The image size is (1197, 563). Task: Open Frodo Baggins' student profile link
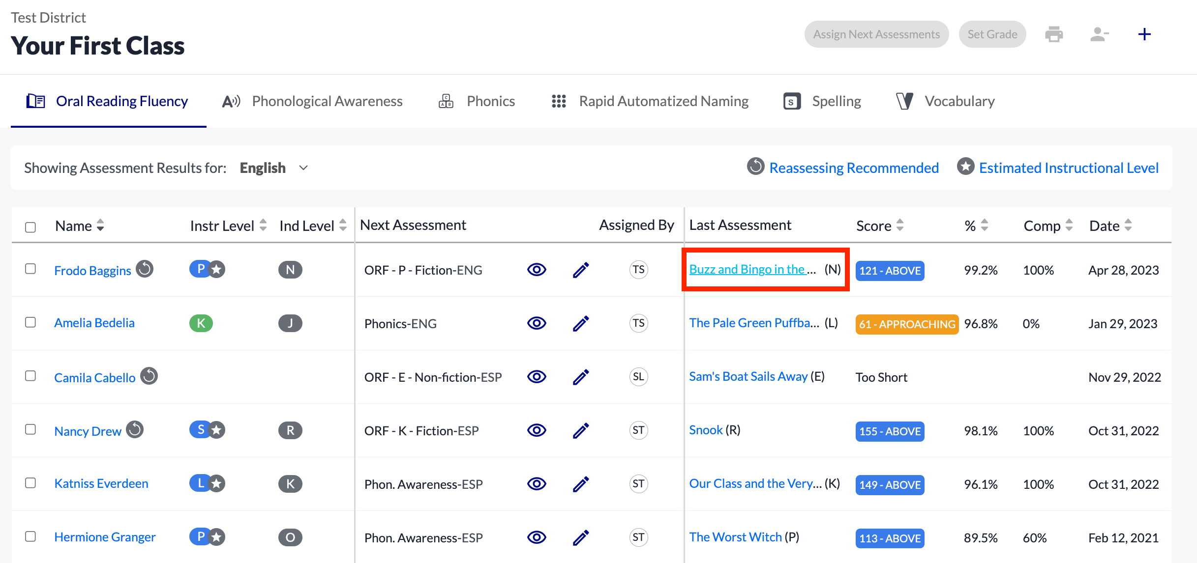92,270
